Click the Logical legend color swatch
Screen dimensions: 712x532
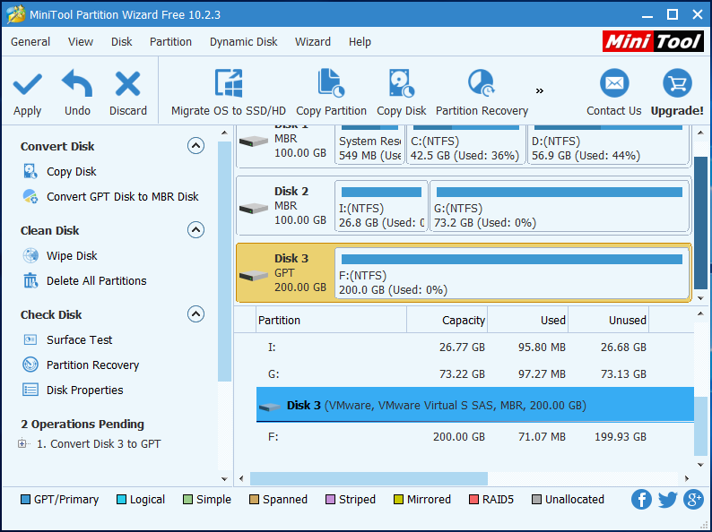[x=121, y=500]
